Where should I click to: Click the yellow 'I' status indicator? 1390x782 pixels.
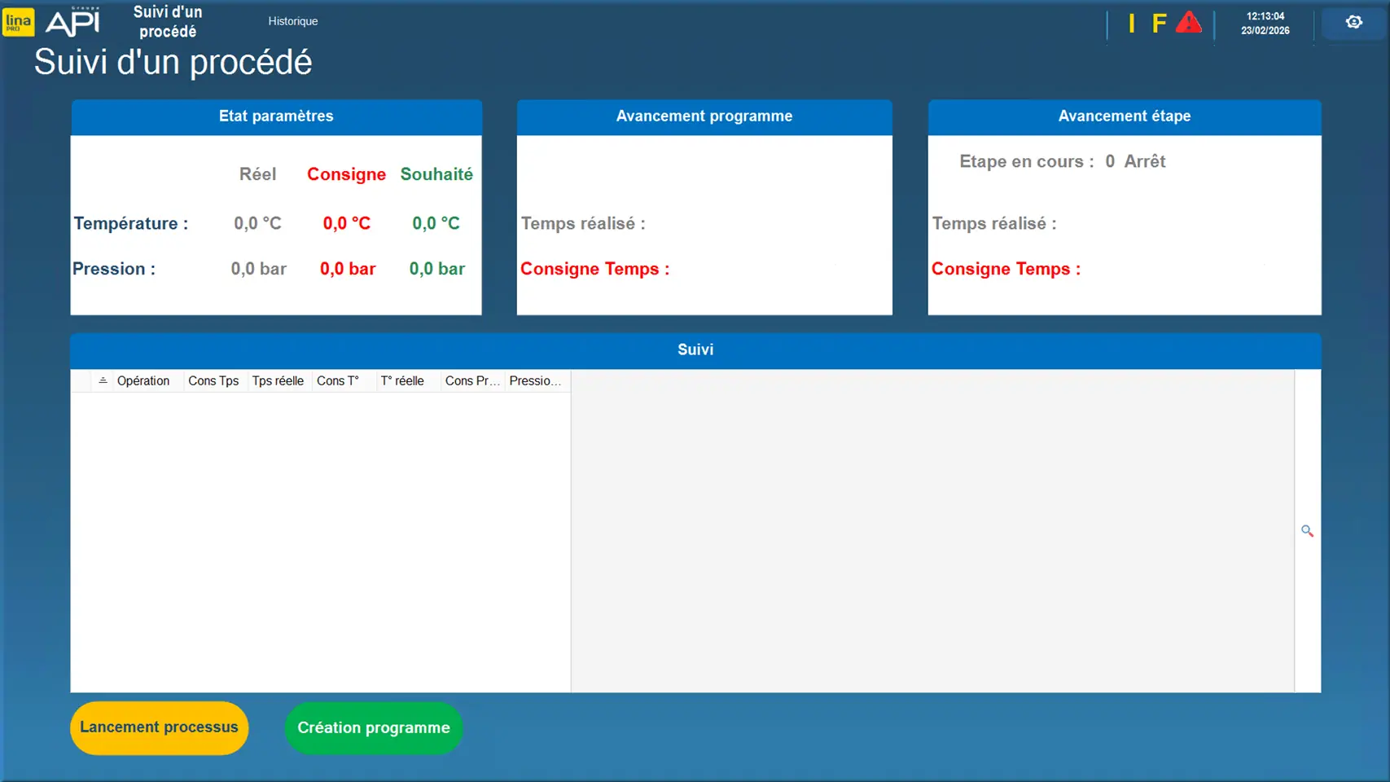tap(1131, 24)
